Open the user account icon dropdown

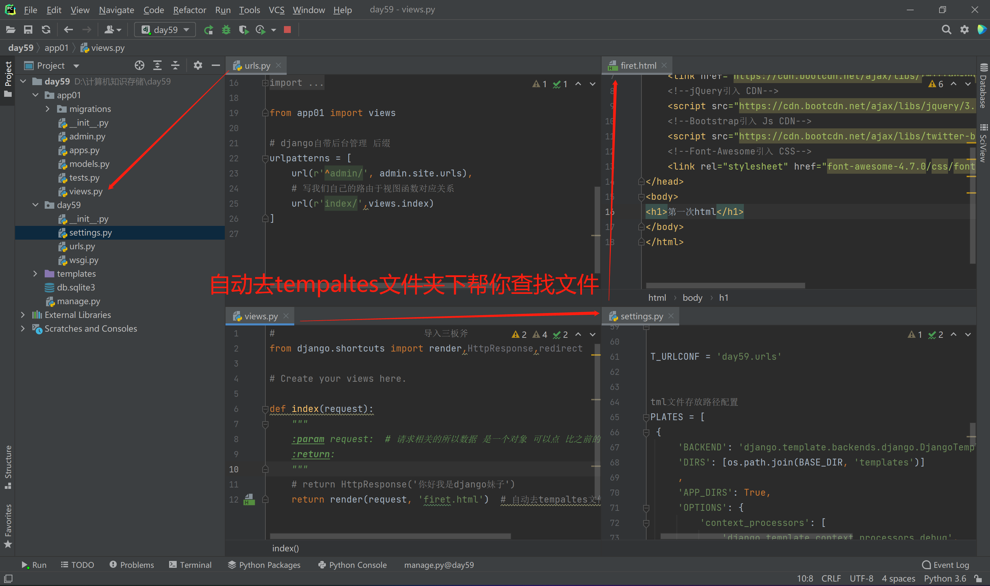(113, 30)
